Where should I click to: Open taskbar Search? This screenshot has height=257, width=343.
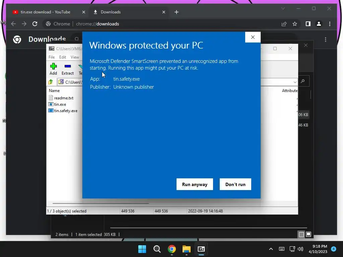(157, 249)
